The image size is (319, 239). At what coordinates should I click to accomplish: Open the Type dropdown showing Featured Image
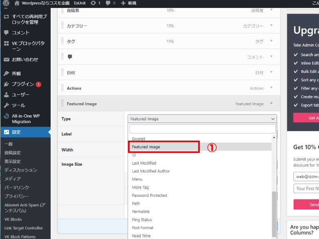(x=202, y=119)
